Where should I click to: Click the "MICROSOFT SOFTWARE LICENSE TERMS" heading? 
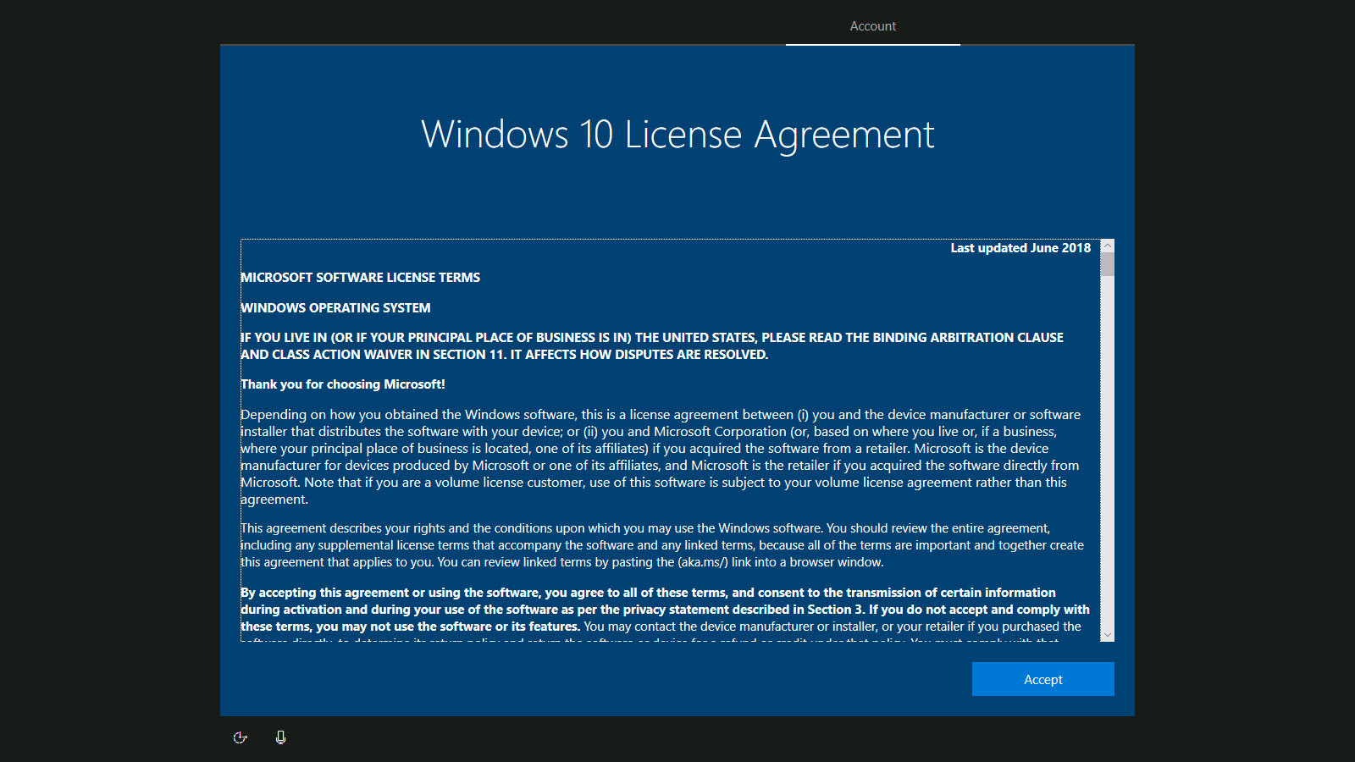click(x=361, y=278)
